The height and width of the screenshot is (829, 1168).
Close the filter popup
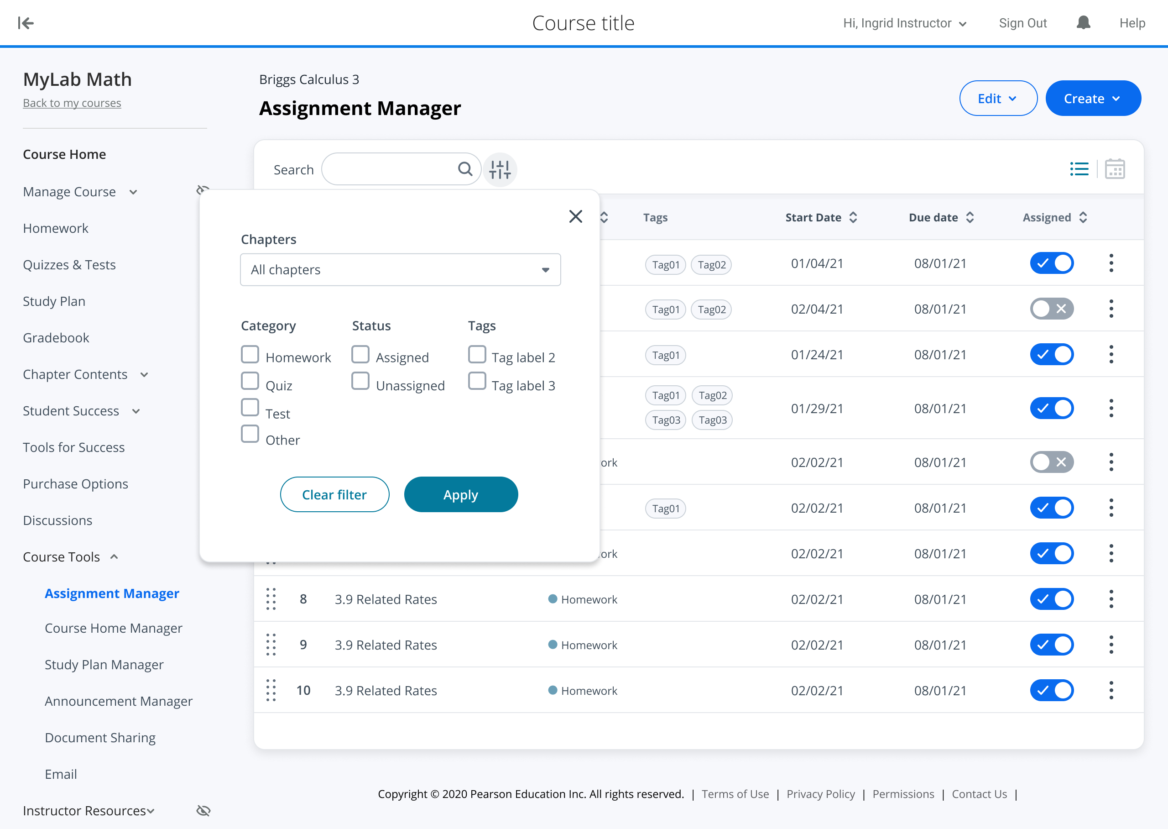[575, 216]
